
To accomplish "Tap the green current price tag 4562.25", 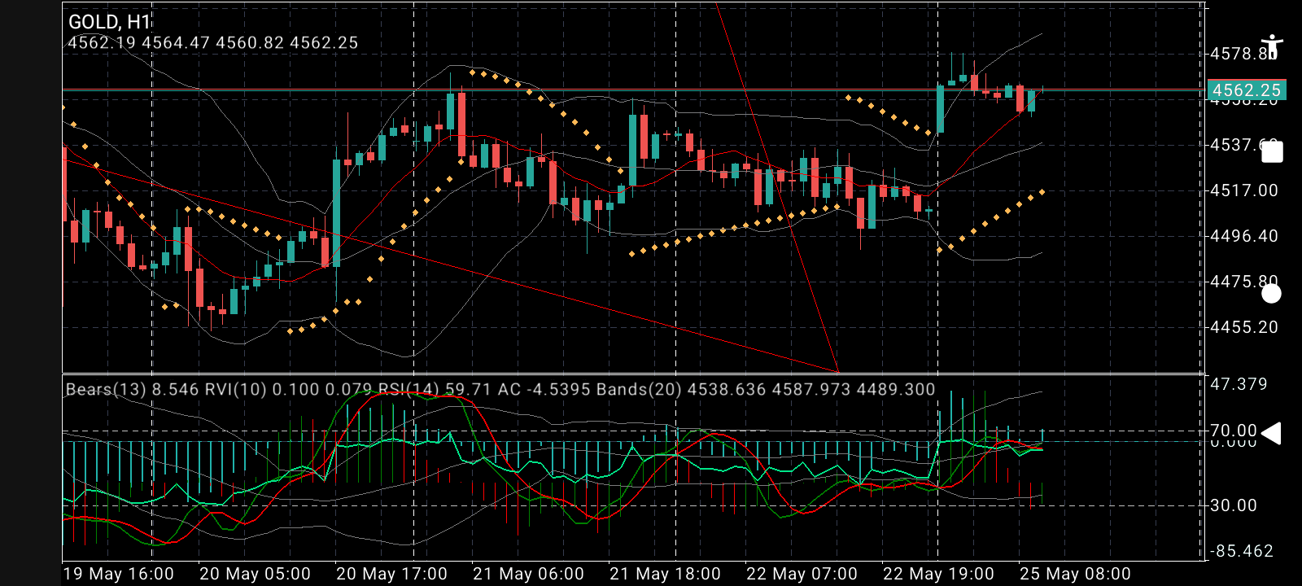I will 1246,90.
